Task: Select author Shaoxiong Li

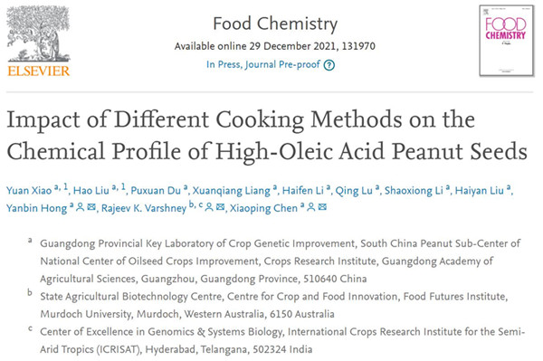Action: click(x=414, y=190)
